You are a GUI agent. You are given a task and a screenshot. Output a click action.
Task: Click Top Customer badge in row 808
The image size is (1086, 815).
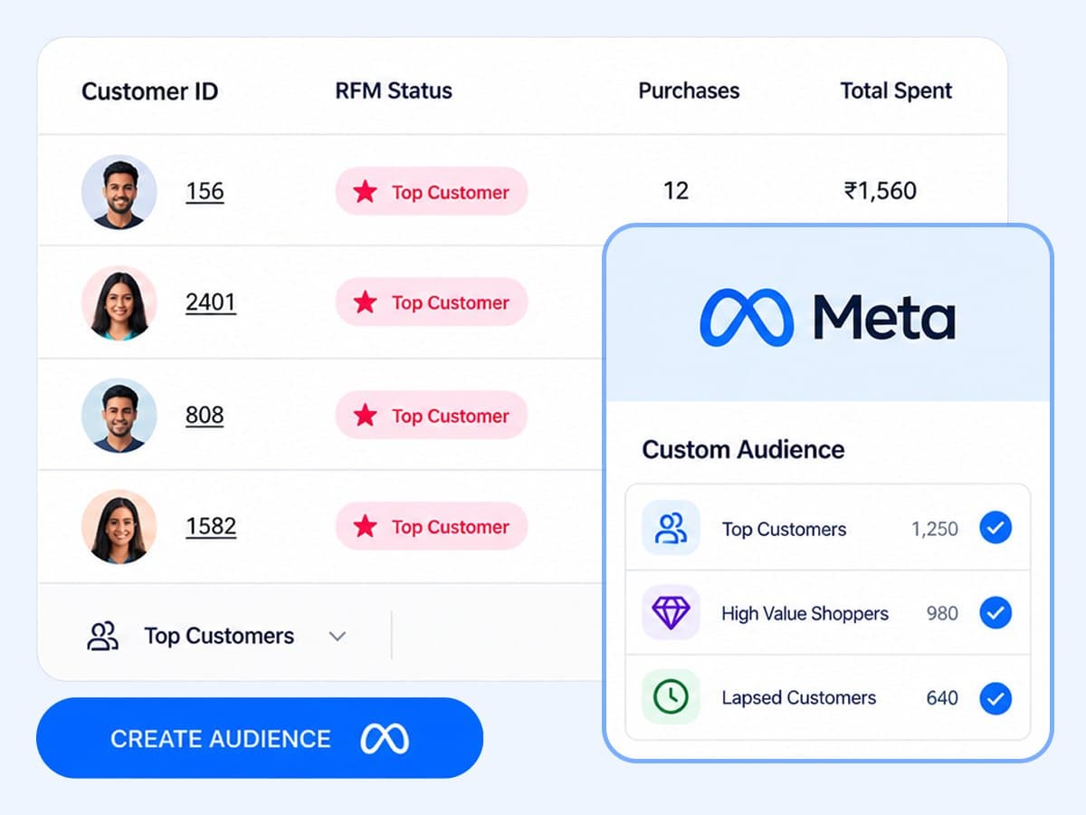[x=432, y=415]
